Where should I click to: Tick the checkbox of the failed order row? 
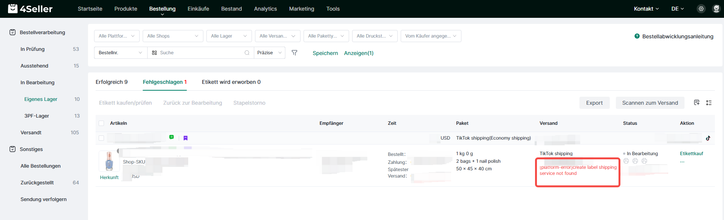point(101,138)
